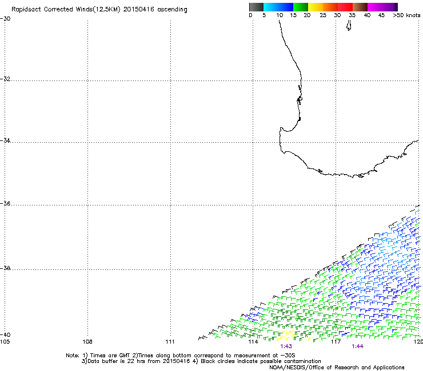Click the gray 0-5 knots legend swatch
Image resolution: width=423 pixels, height=371 pixels.
pyautogui.click(x=256, y=7)
